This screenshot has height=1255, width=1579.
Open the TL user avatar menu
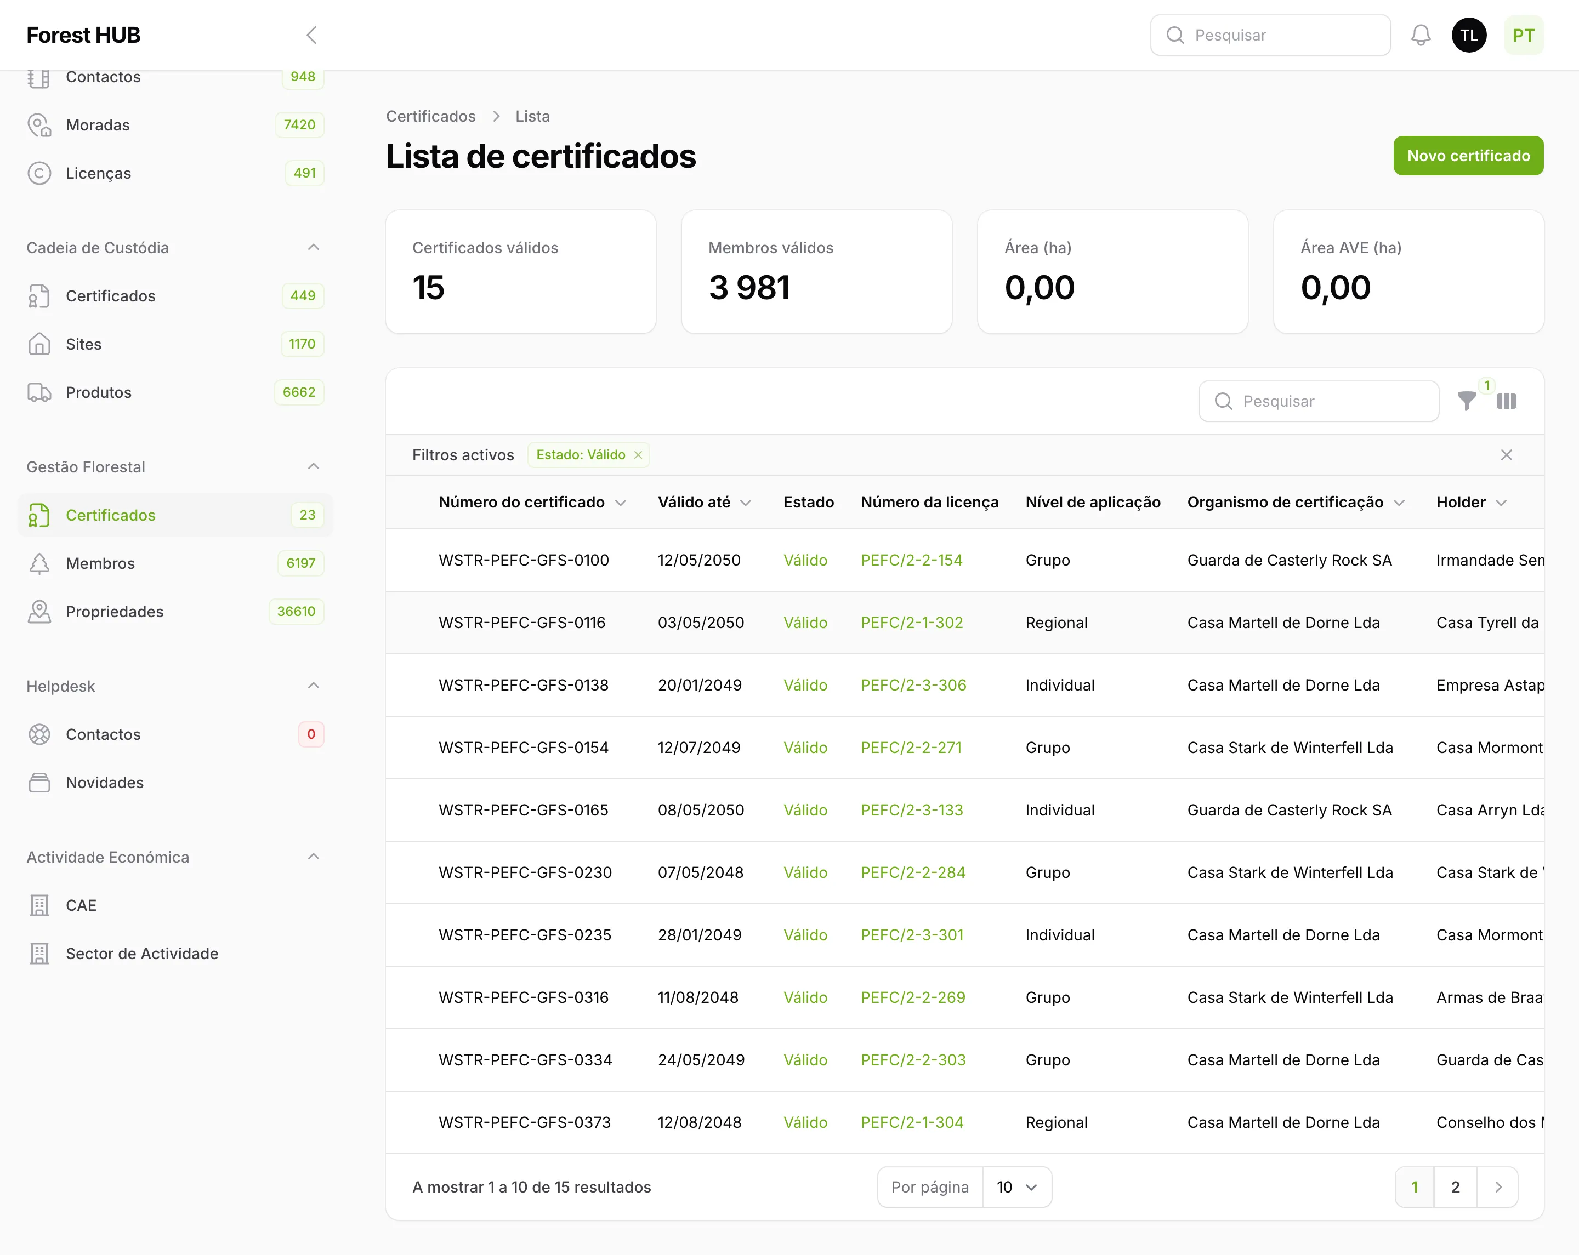pyautogui.click(x=1469, y=35)
